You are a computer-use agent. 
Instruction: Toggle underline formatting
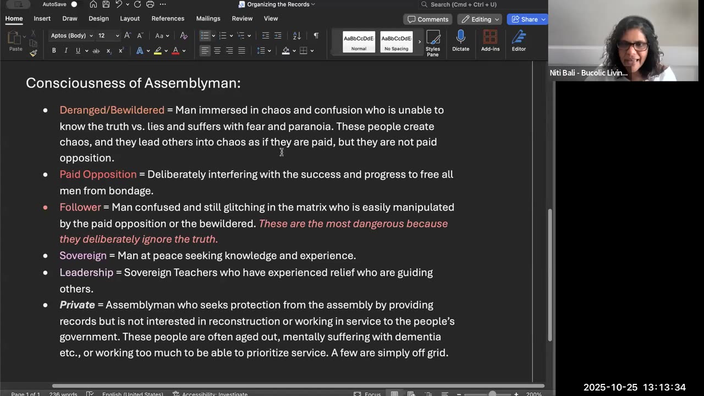tap(78, 51)
